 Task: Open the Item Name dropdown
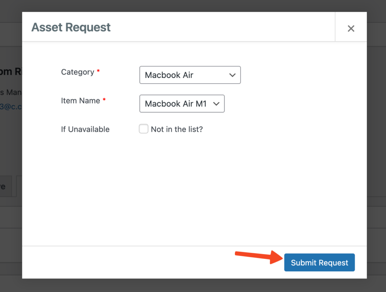tap(182, 103)
